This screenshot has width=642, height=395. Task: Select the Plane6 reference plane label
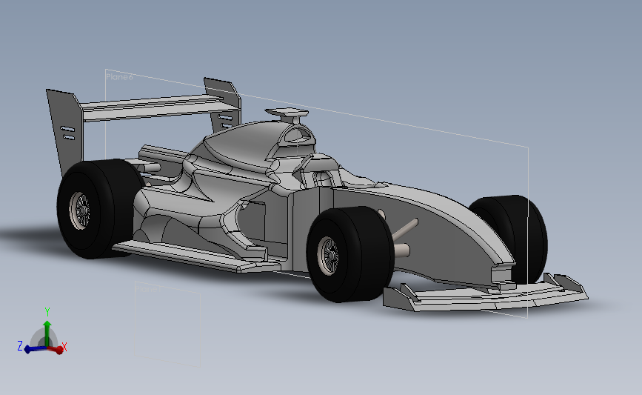coord(119,77)
